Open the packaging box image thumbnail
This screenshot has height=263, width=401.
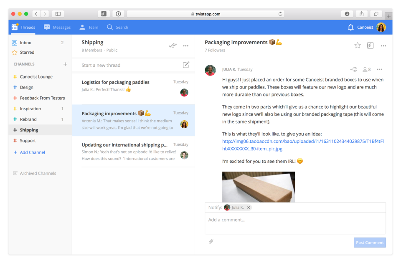click(x=258, y=187)
